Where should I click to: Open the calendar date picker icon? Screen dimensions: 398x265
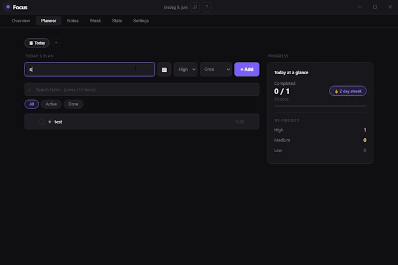tap(164, 70)
